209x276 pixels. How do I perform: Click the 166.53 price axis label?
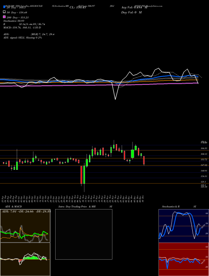click(x=204, y=148)
